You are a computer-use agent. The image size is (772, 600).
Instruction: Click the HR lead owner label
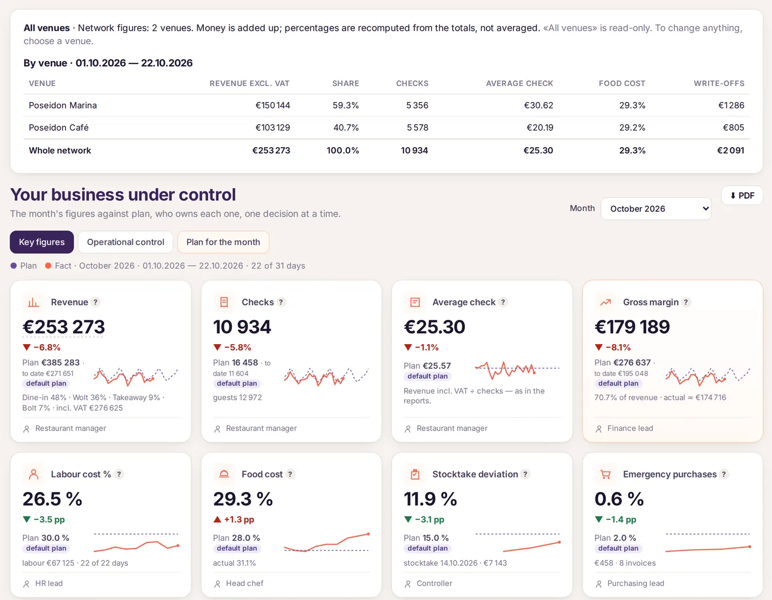[x=49, y=583]
